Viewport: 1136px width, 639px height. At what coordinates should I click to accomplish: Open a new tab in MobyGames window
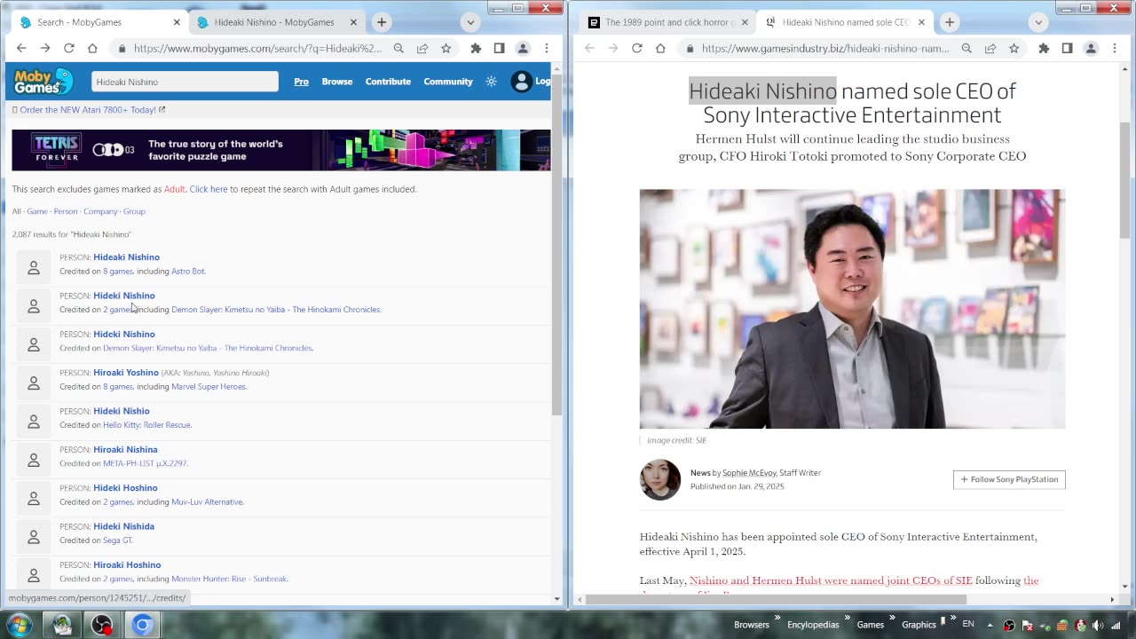tap(382, 22)
